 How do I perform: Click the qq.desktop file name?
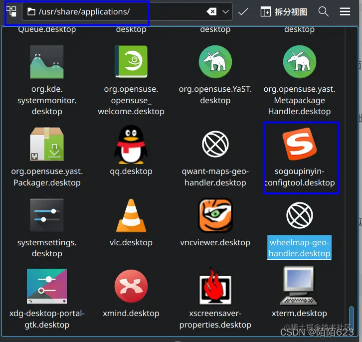pos(131,171)
